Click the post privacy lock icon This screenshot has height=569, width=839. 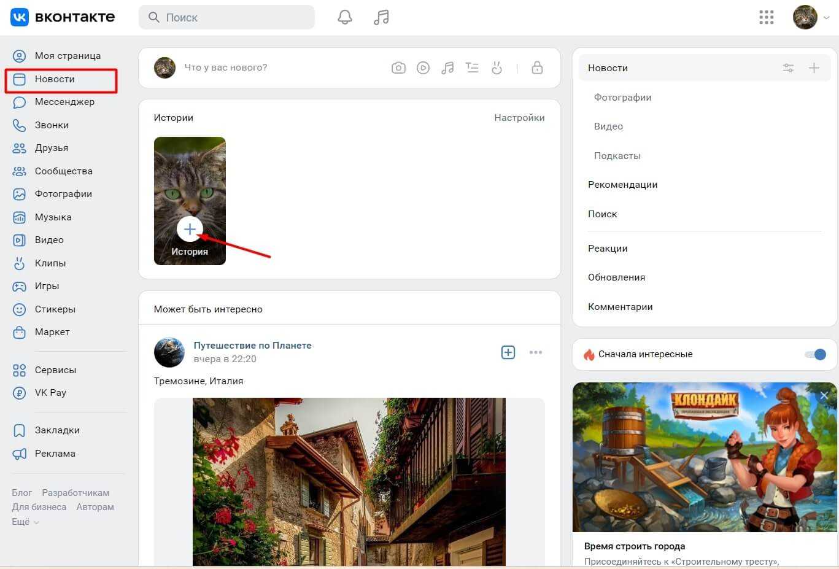[x=537, y=68]
